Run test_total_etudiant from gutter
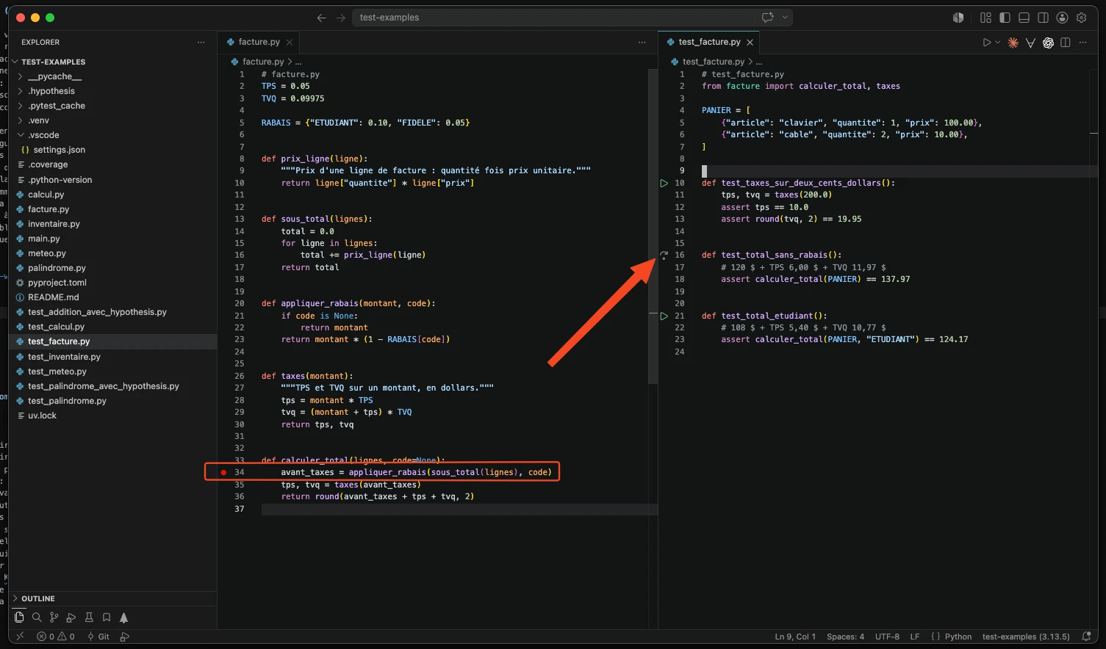 (x=664, y=316)
